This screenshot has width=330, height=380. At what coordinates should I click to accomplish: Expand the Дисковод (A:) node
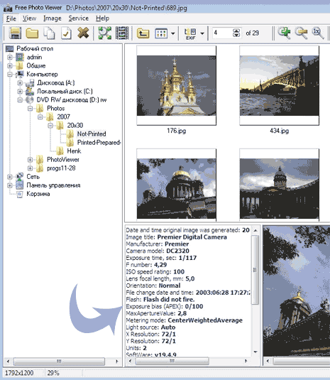(x=20, y=83)
